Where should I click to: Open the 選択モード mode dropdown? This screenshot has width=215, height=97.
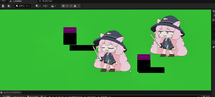pyautogui.click(x=23, y=6)
